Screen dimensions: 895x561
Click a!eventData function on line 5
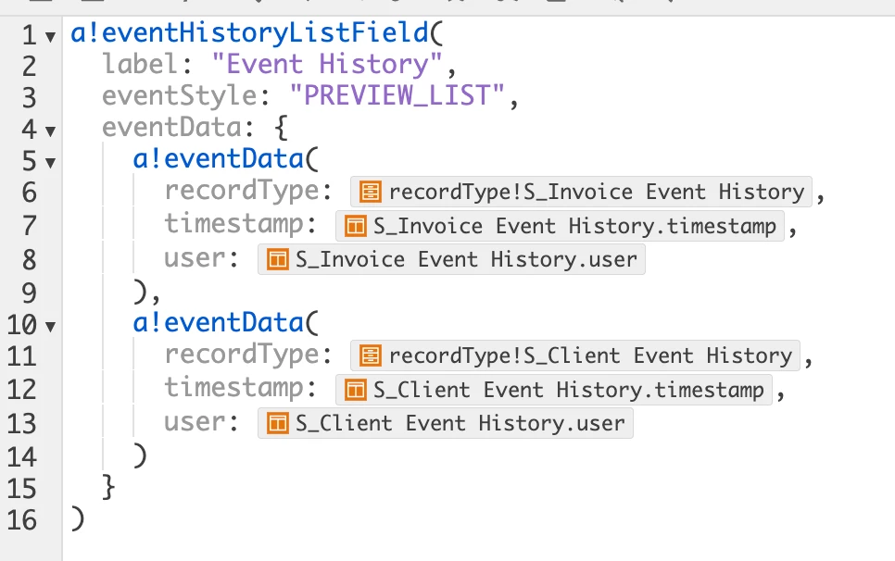[x=218, y=158]
